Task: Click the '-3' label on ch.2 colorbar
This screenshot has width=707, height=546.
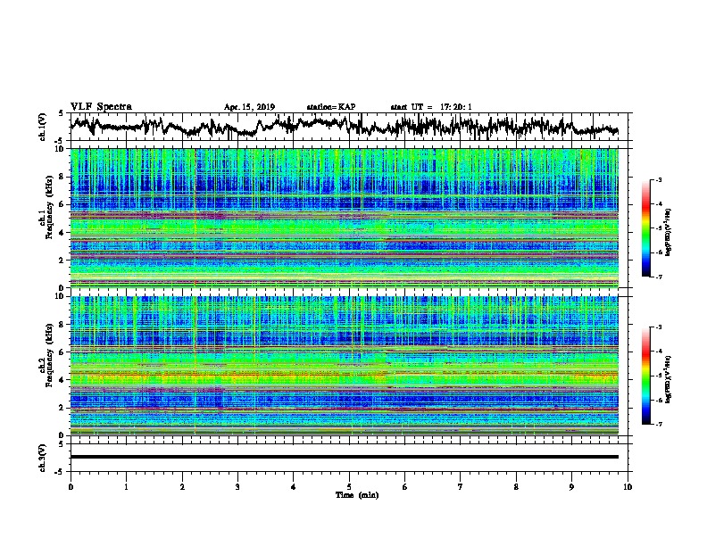Action: click(x=658, y=327)
